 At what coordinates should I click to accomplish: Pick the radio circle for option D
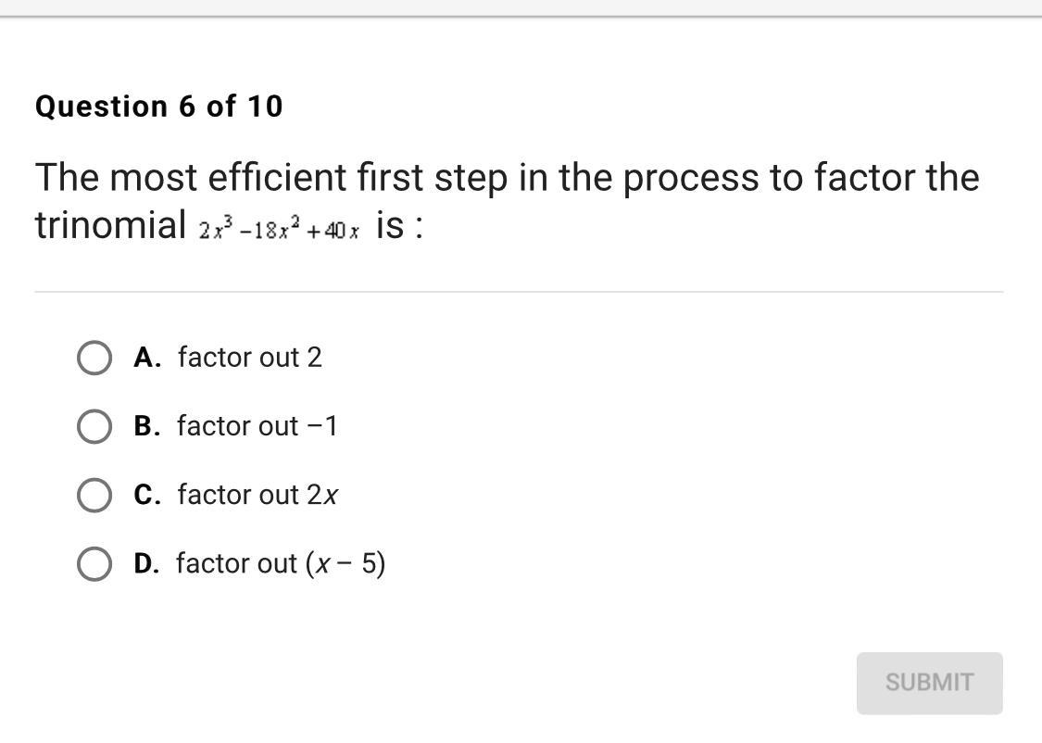point(94,563)
